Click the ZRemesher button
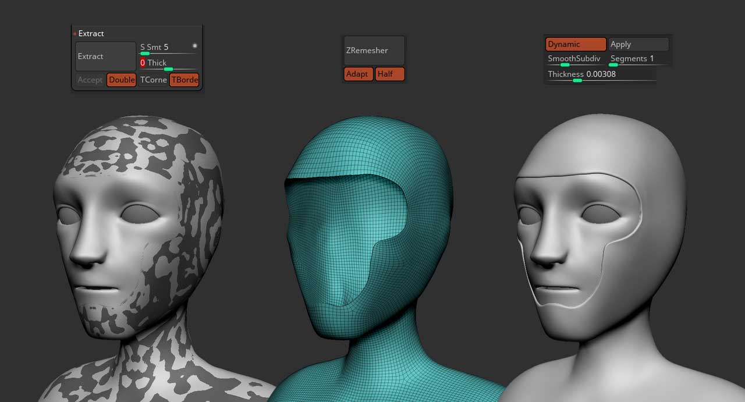Screen dimensions: 745x402 click(x=374, y=51)
